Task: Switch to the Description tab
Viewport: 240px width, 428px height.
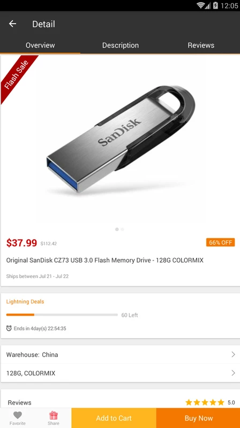Action: tap(121, 45)
